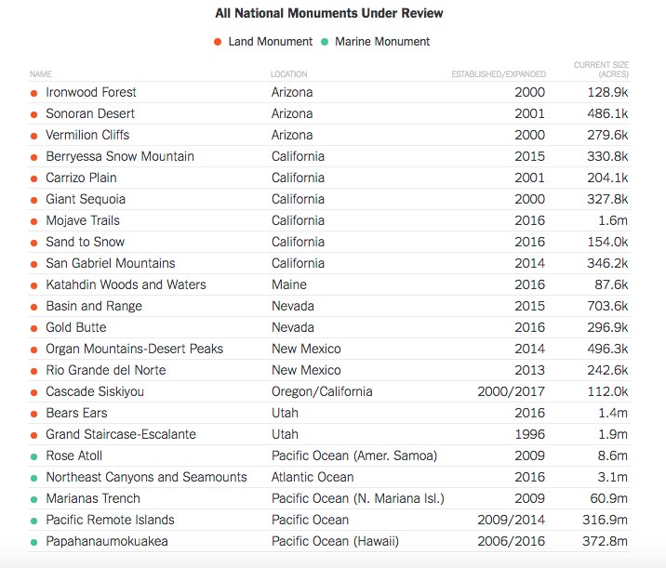Viewport: 666px width, 568px height.
Task: Click Pacific Ocean (N. Mariana Isl.) location
Action: [357, 498]
